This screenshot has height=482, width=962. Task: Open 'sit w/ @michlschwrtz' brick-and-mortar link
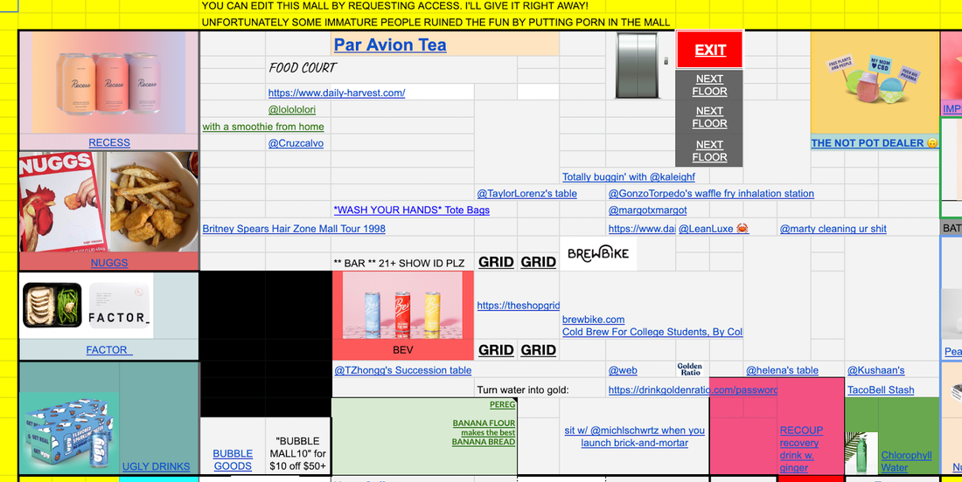634,437
